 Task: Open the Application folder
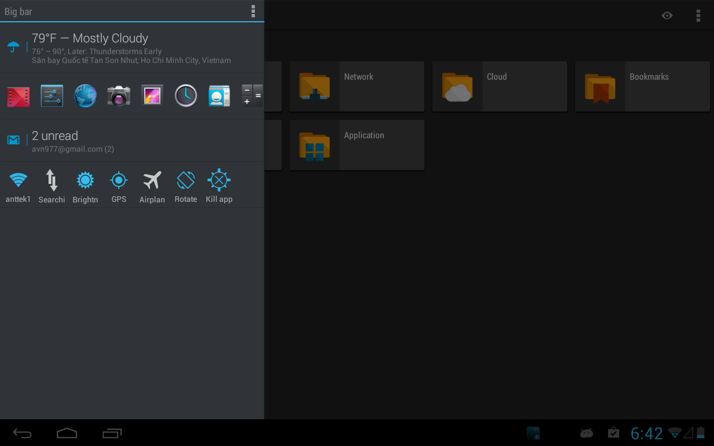(x=357, y=145)
